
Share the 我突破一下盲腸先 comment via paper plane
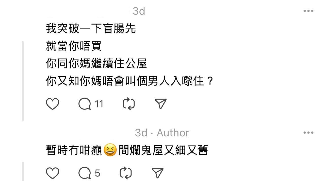[160, 104]
